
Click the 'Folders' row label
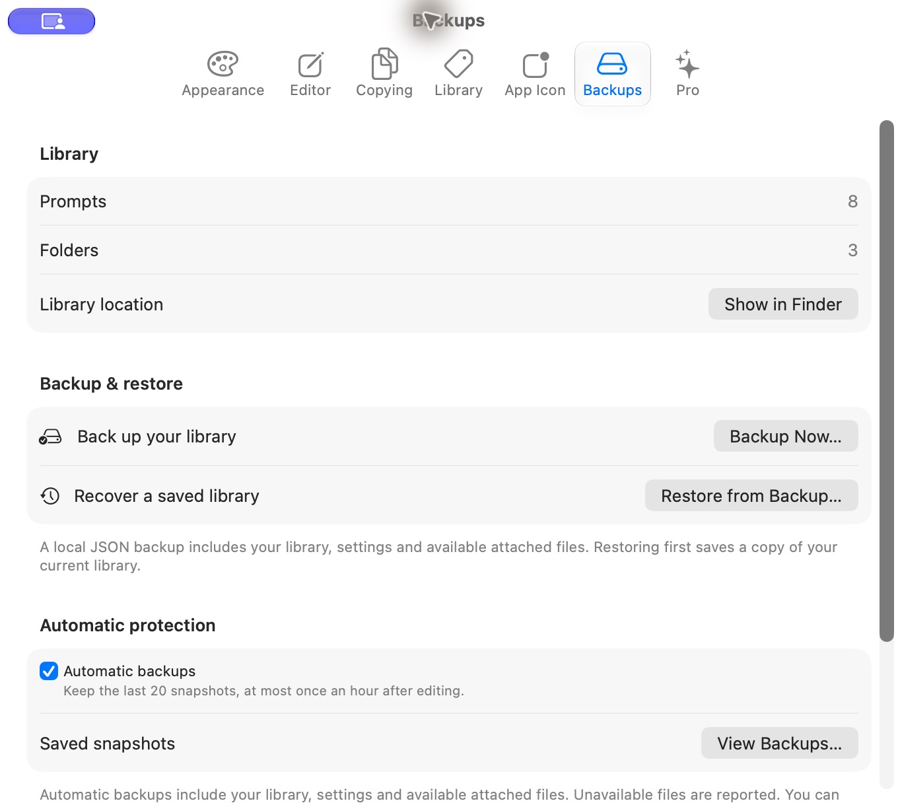point(69,250)
